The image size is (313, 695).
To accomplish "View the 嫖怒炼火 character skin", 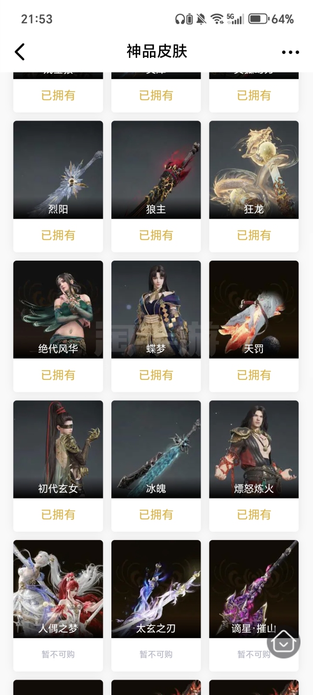I will pyautogui.click(x=254, y=449).
